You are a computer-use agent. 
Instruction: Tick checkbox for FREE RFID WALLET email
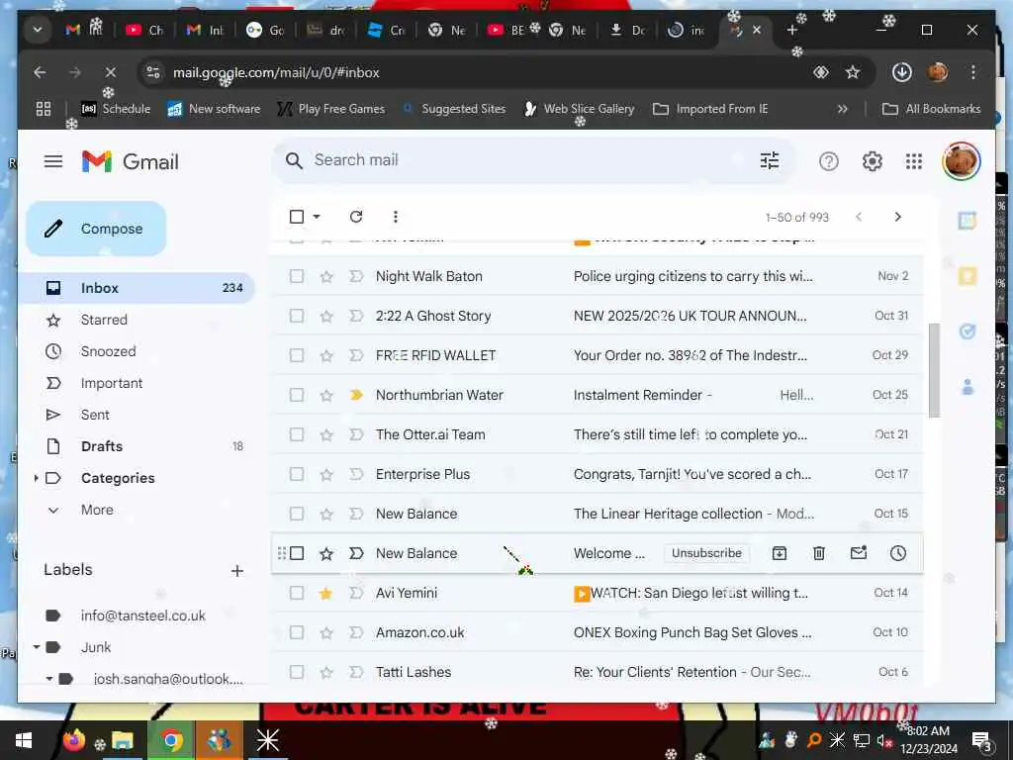[x=297, y=355]
